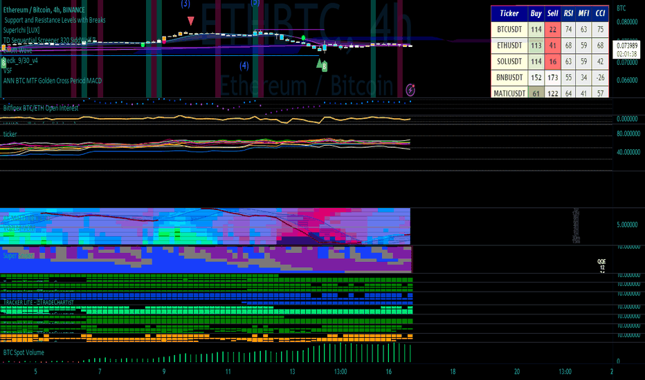
Task: Click the purple lightning event icon on chart
Action: pos(410,89)
